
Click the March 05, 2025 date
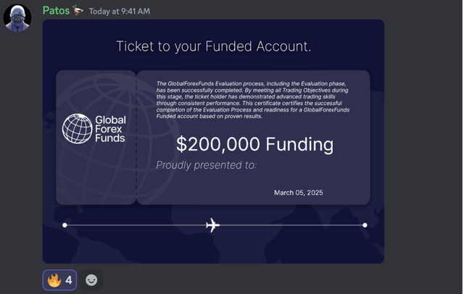pos(298,193)
